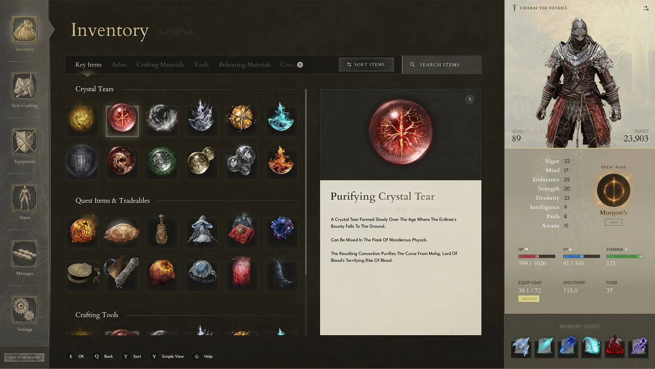This screenshot has width=655, height=369.
Task: Open the Status sidebar section
Action: pos(25,202)
